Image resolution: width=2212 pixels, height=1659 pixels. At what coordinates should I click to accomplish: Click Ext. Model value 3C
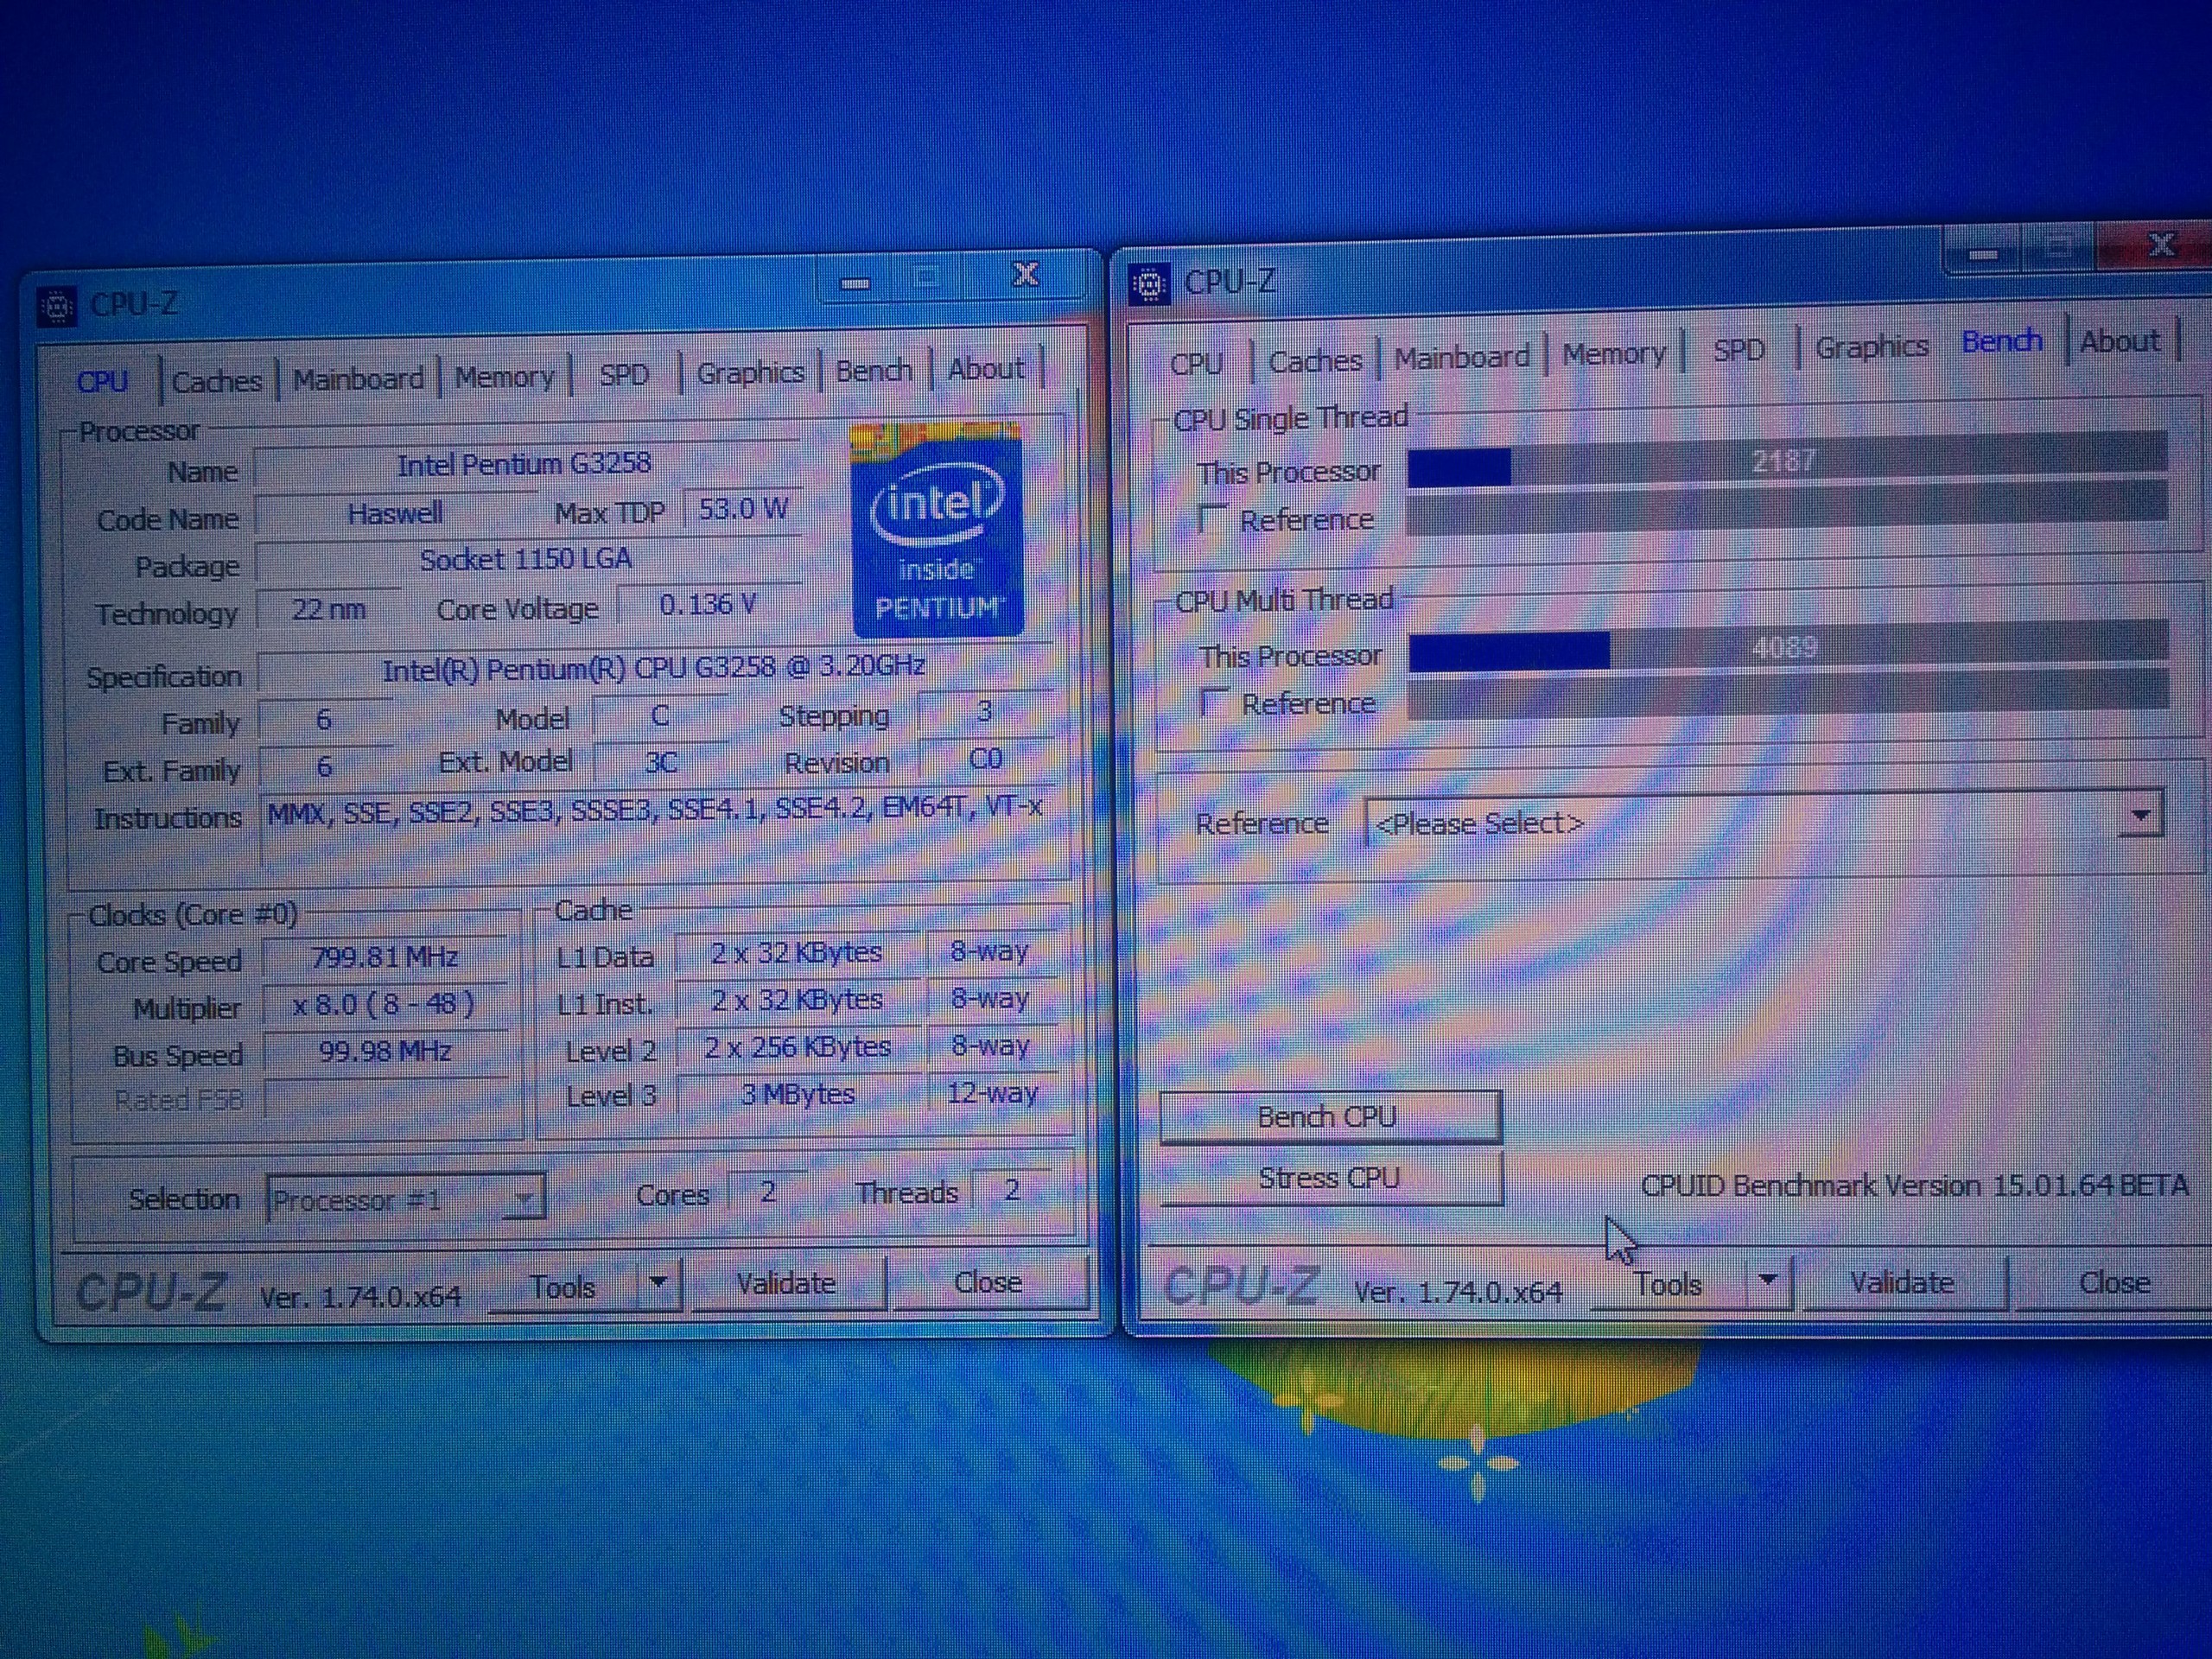click(660, 763)
